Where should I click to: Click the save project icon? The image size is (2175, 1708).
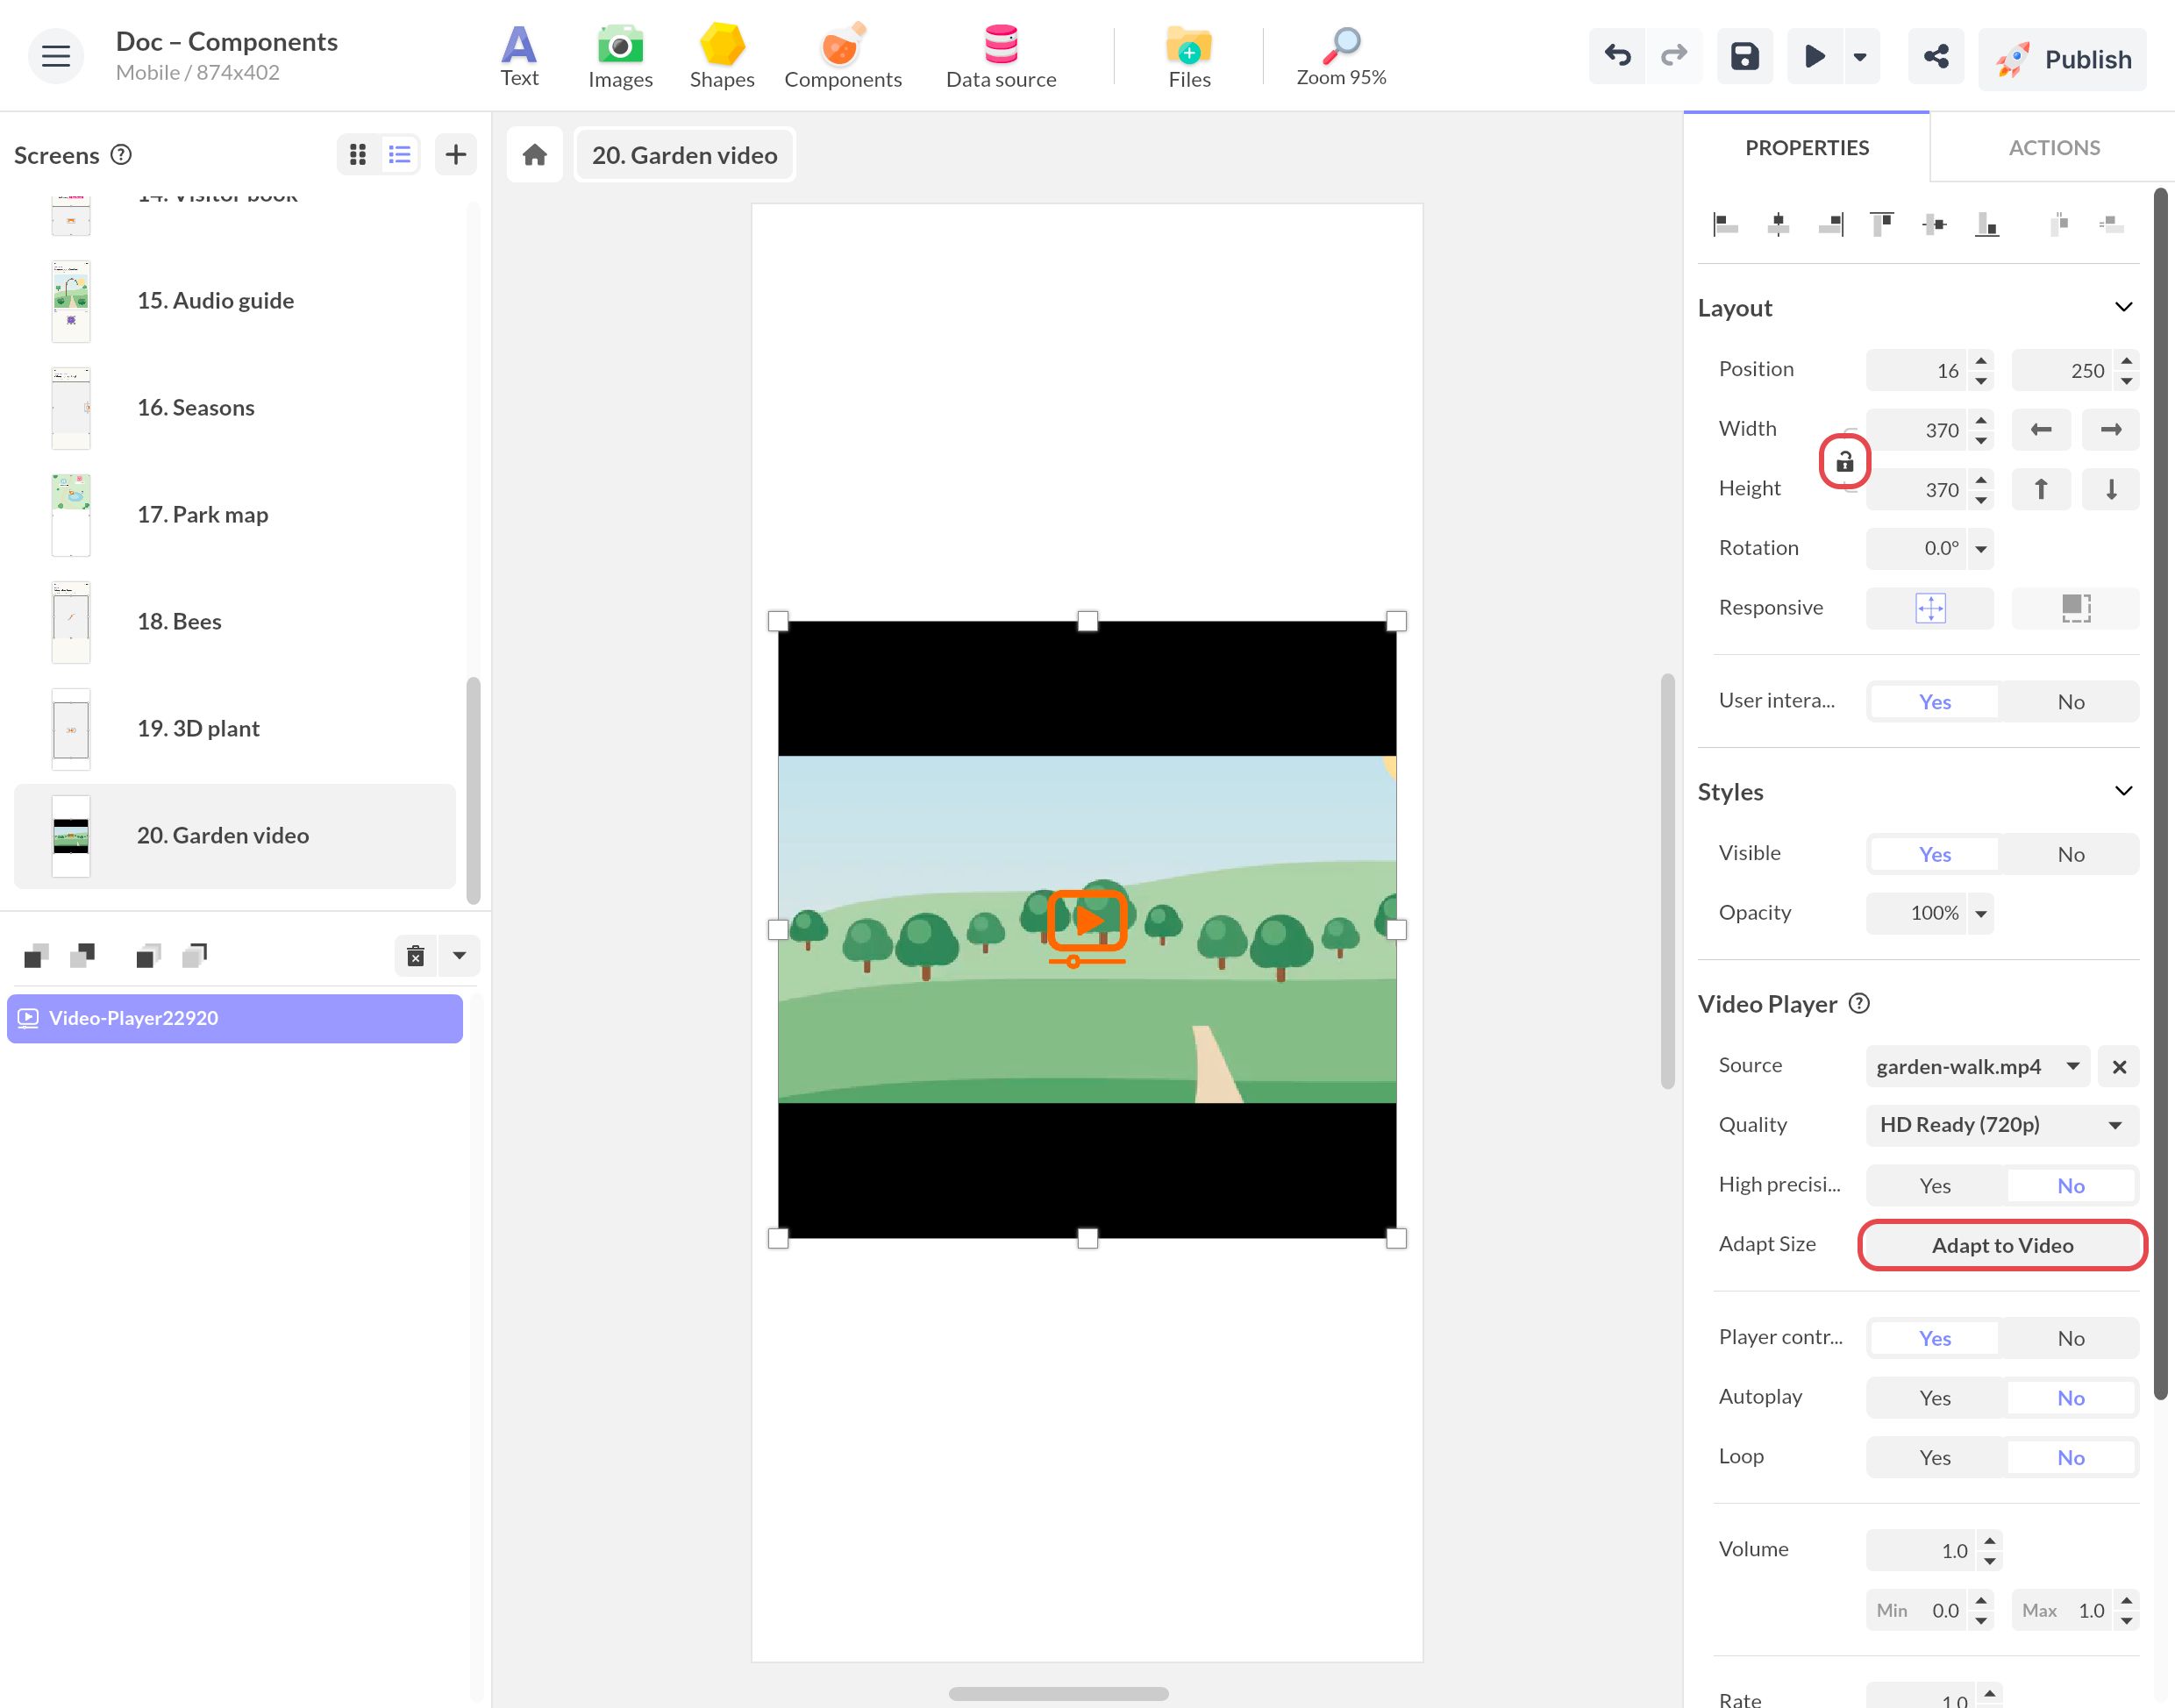(1744, 57)
